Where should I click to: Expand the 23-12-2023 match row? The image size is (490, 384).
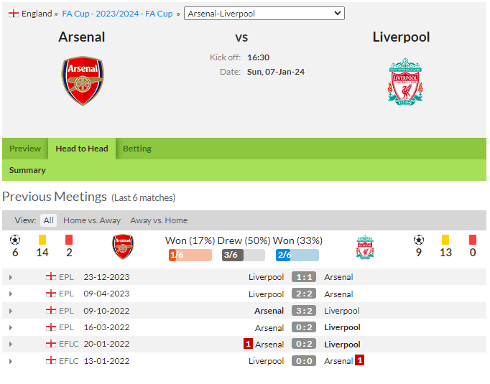[11, 277]
